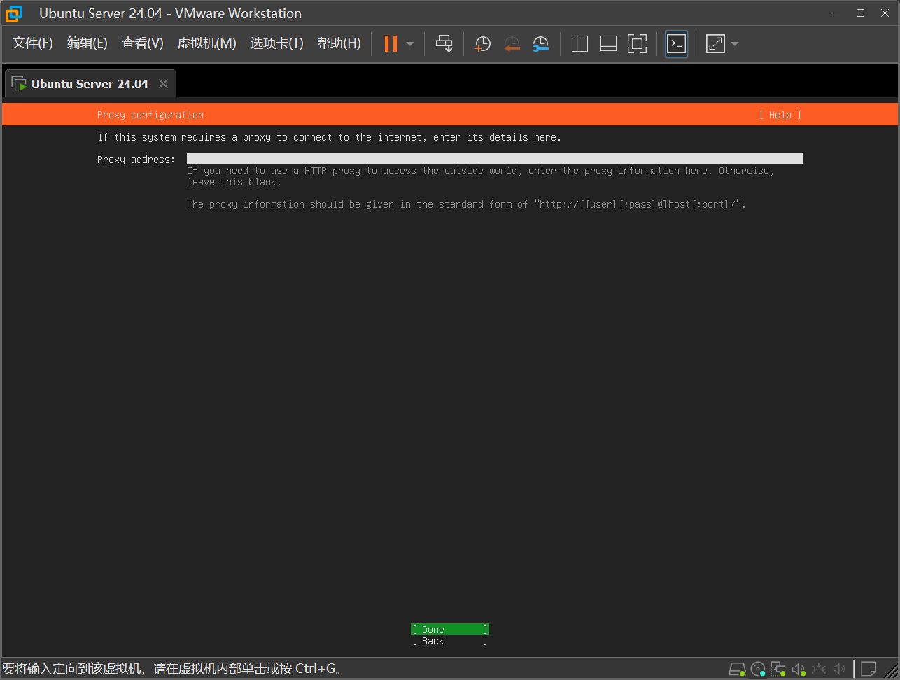Click the stretch guest display icon
This screenshot has width=900, height=680.
[x=715, y=44]
